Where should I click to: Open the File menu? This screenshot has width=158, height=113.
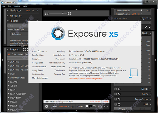(4, 6)
